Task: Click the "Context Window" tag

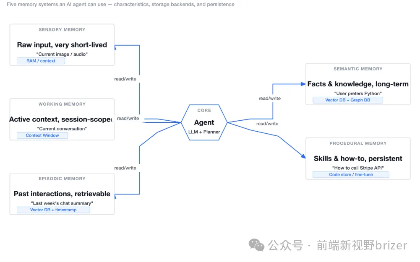Action: coord(42,135)
